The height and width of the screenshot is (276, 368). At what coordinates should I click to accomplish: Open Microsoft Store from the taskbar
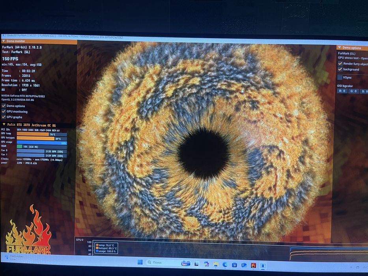[234, 265]
